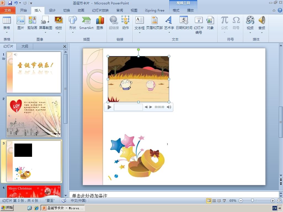Image resolution: width=283 pixels, height=212 pixels.
Task: Switch to normal view in status bar
Action: coord(209,201)
